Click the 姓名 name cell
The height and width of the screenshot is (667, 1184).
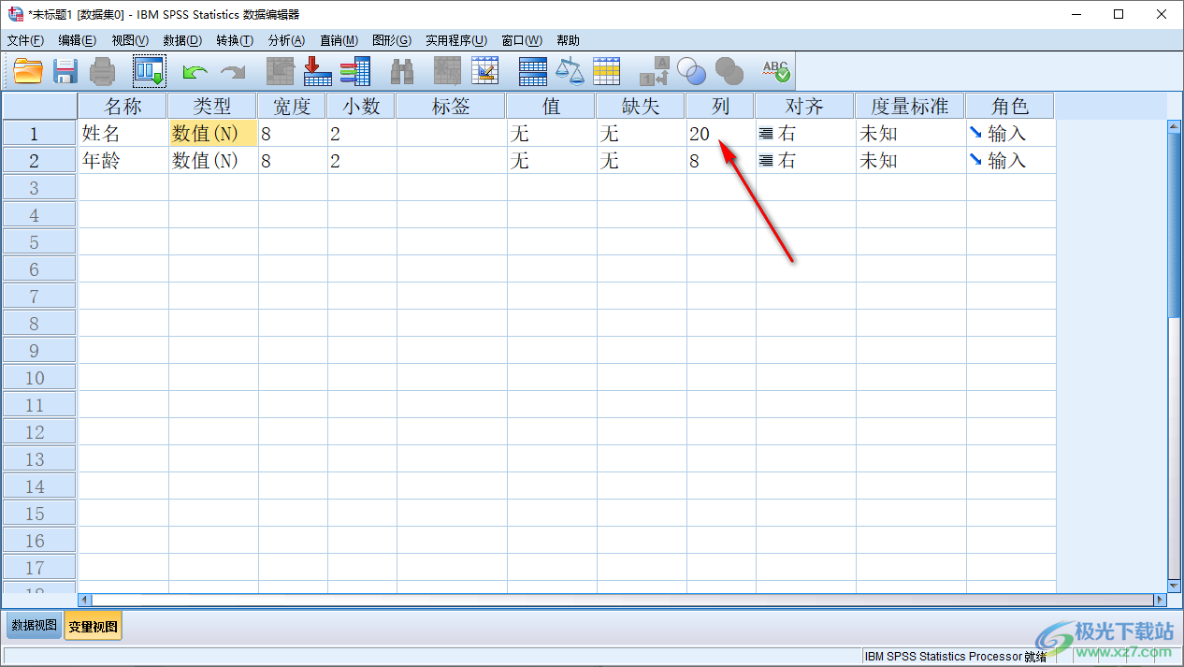click(x=123, y=133)
